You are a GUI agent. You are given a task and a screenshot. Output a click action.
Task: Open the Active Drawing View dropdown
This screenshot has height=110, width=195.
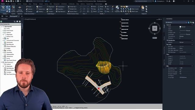[10, 24]
